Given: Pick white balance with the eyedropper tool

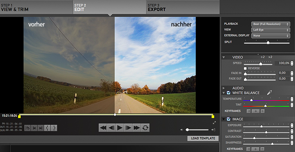Looking at the screenshot, I should pos(270,93).
